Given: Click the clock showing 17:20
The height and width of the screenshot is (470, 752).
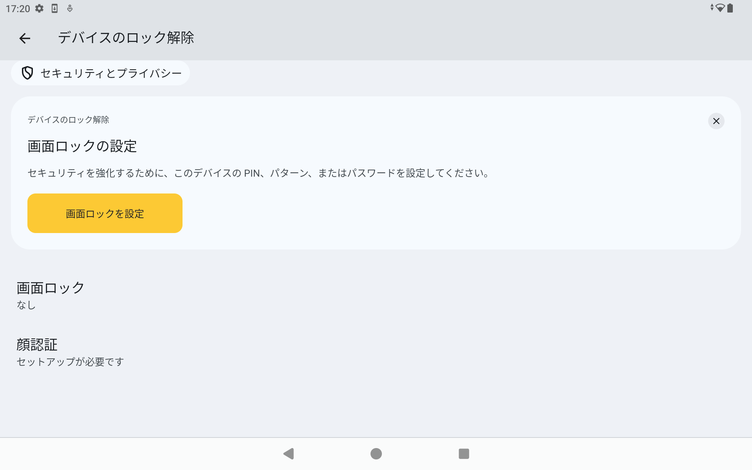Looking at the screenshot, I should coord(18,9).
